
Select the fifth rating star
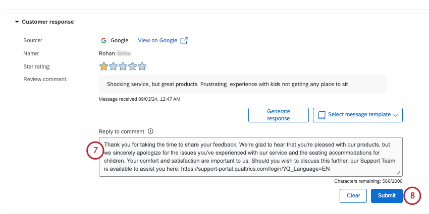tap(142, 66)
